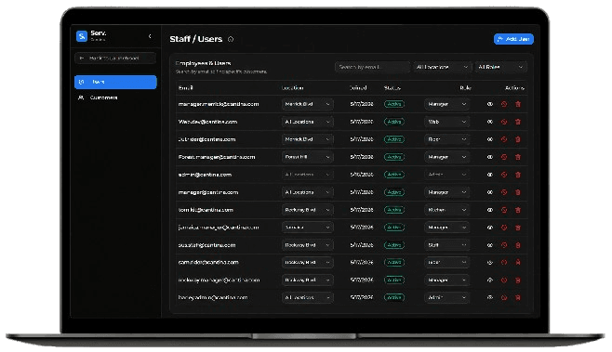This screenshot has height=352, width=612.
Task: Click the Add User button
Action: coord(513,39)
